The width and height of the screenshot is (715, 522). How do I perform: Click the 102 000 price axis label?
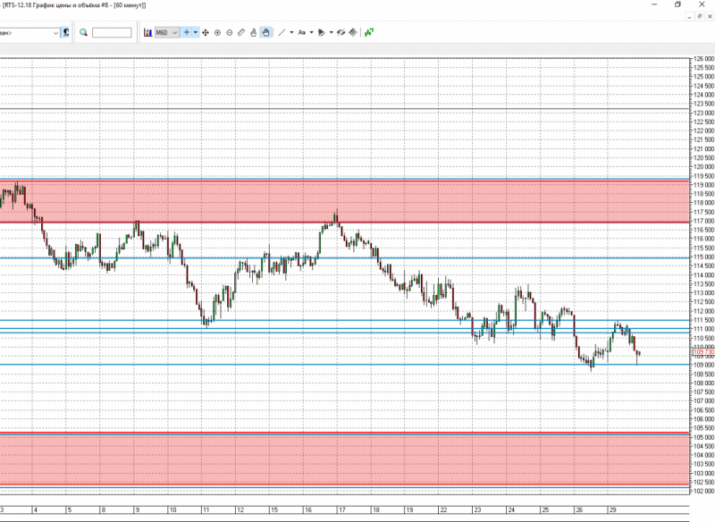703,491
